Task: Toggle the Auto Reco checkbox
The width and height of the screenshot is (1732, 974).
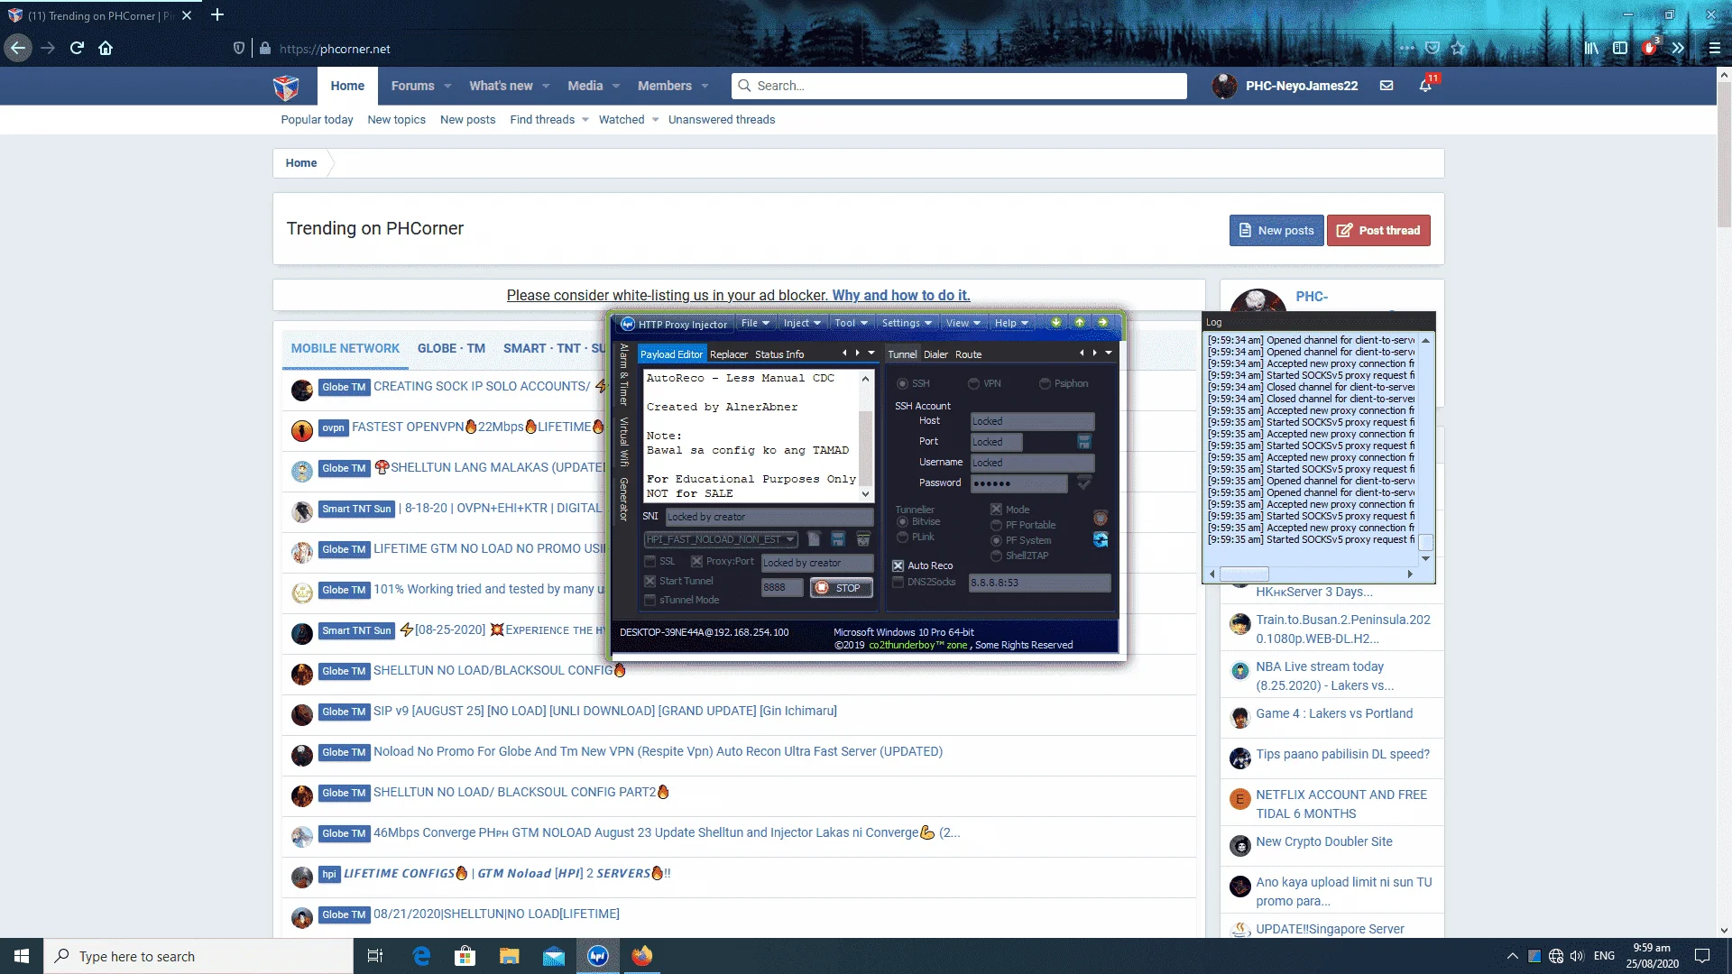Action: coord(898,565)
